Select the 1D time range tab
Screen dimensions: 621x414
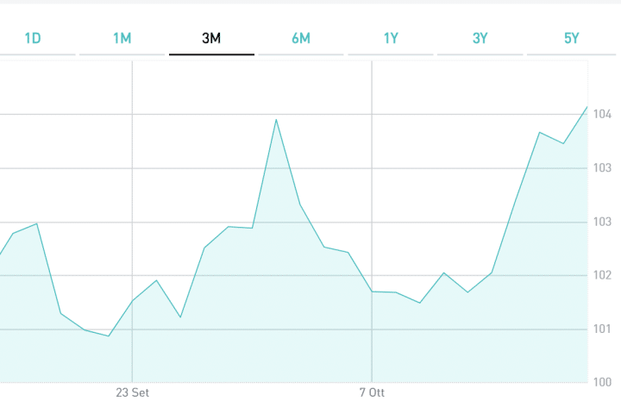(33, 38)
